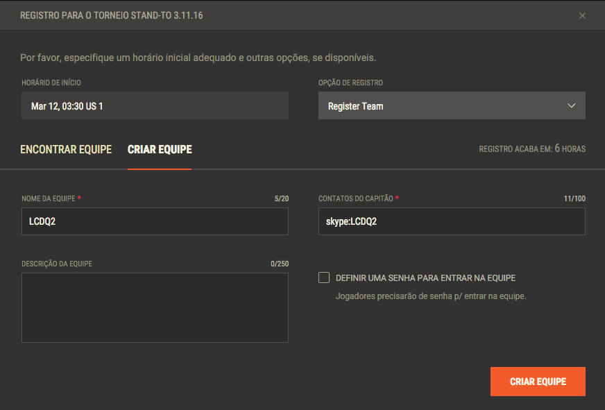Click into the Contatos do Capitão field

tap(451, 221)
